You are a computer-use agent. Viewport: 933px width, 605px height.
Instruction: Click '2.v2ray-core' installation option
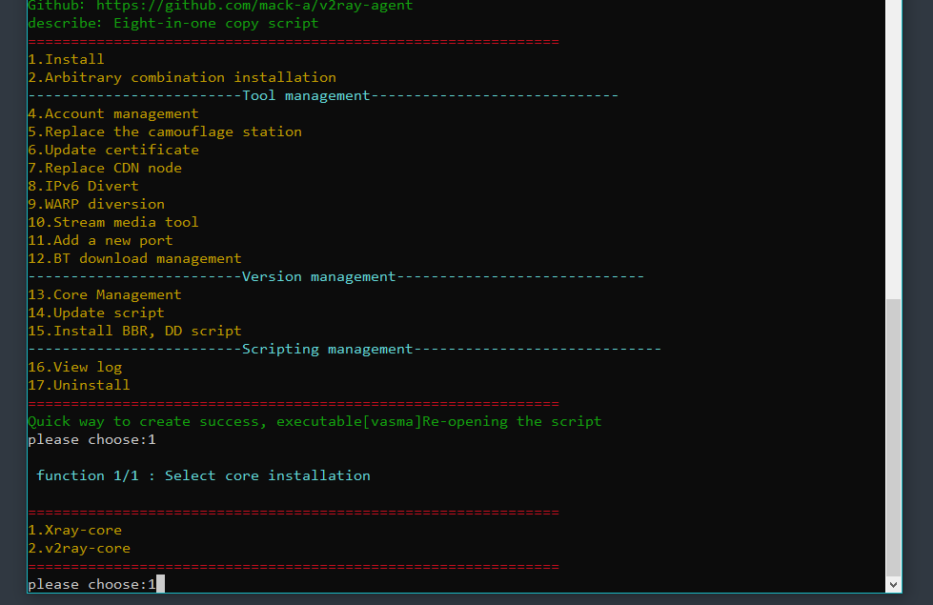click(79, 548)
